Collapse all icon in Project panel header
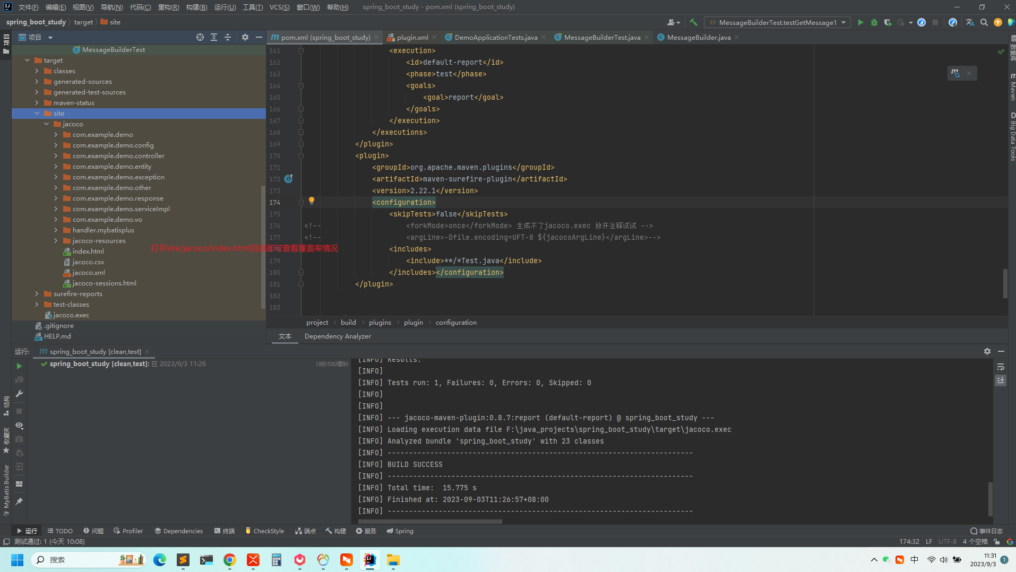Screen dimensions: 1016x572 point(228,37)
